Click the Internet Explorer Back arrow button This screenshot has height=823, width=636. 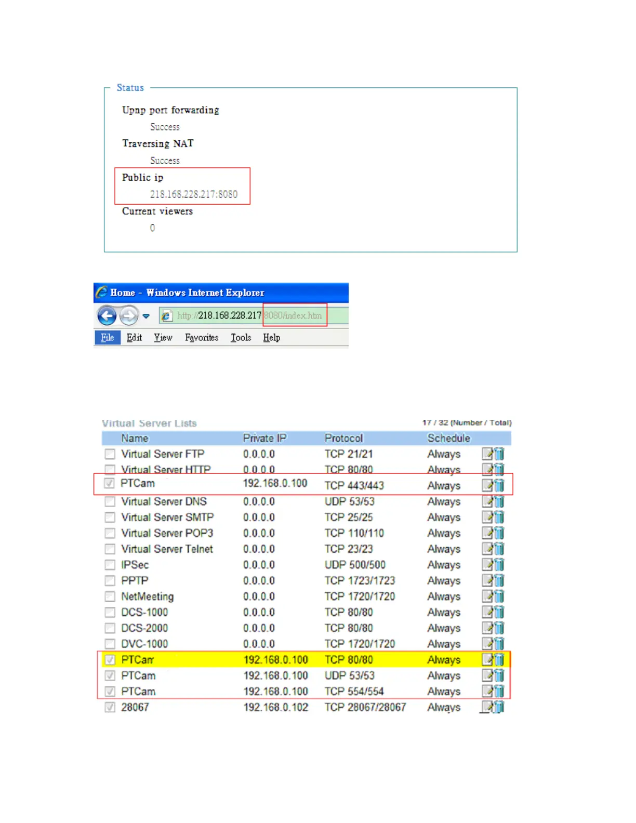tap(107, 315)
